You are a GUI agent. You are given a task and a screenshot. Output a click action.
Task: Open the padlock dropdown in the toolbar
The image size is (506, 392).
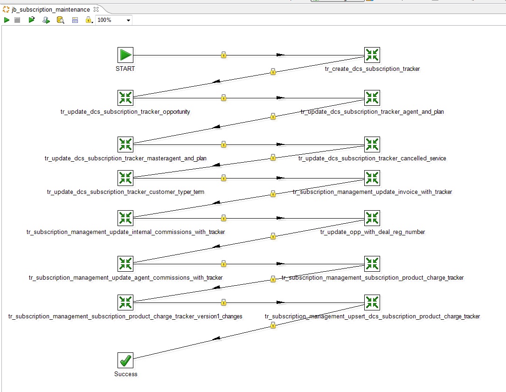[88, 20]
